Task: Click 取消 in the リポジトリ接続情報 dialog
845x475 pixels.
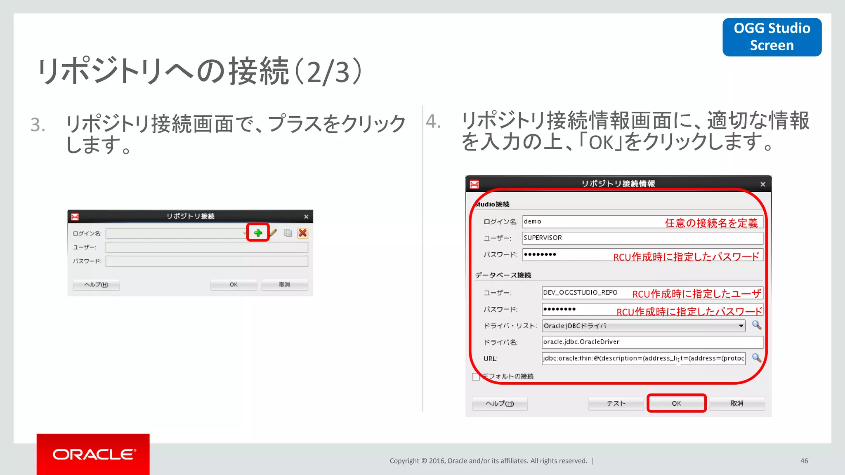Action: coord(737,403)
